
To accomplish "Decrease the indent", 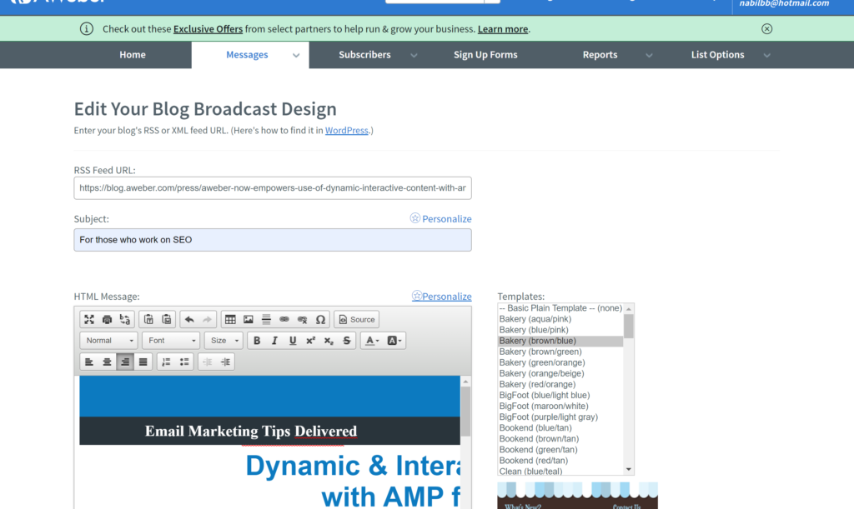I will 208,362.
